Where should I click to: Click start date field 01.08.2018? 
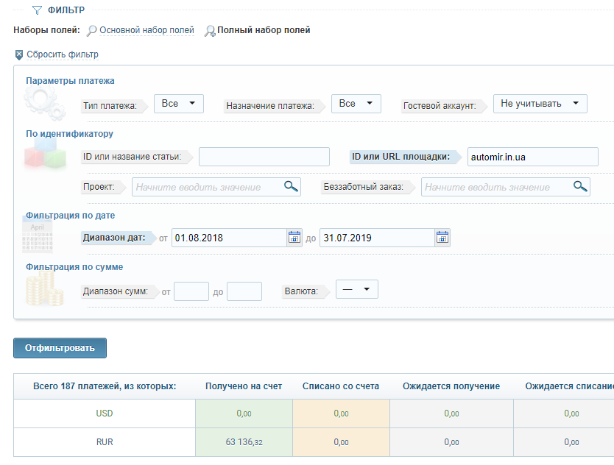pyautogui.click(x=229, y=238)
